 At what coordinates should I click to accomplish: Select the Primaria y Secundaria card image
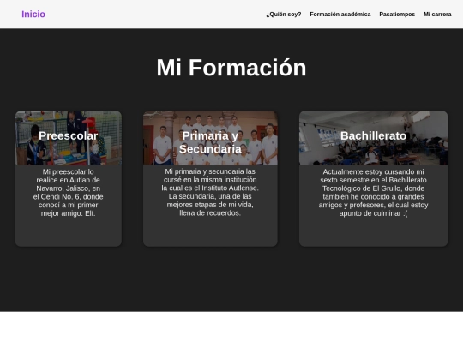[x=210, y=138]
